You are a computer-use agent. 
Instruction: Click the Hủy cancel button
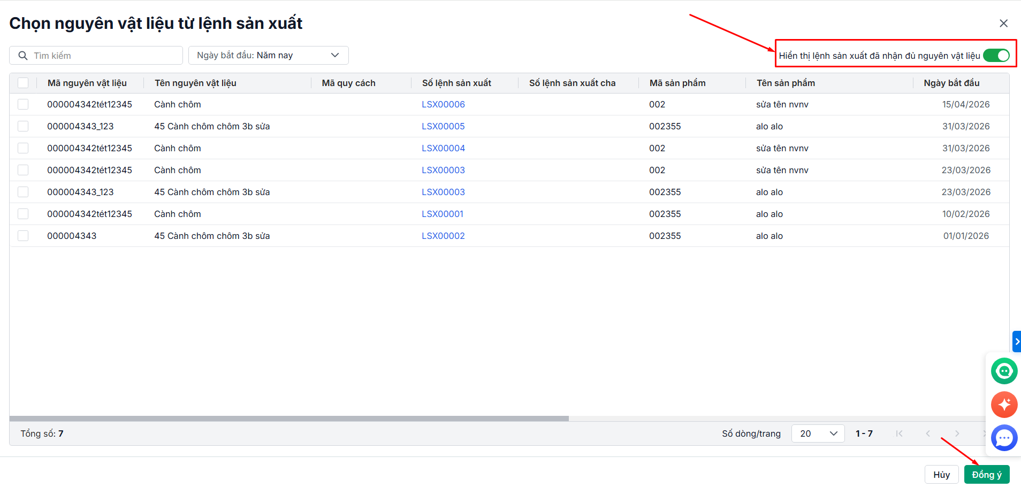coord(941,475)
